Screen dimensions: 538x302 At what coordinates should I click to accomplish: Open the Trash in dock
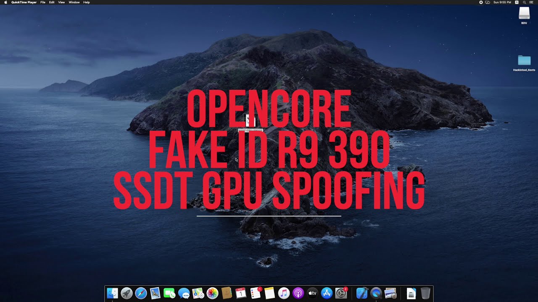pos(425,293)
